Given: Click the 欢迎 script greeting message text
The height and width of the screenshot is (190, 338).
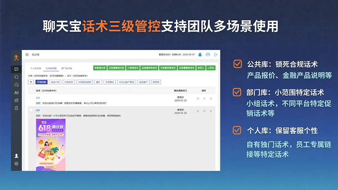Looking at the screenshot, I should 71,103.
